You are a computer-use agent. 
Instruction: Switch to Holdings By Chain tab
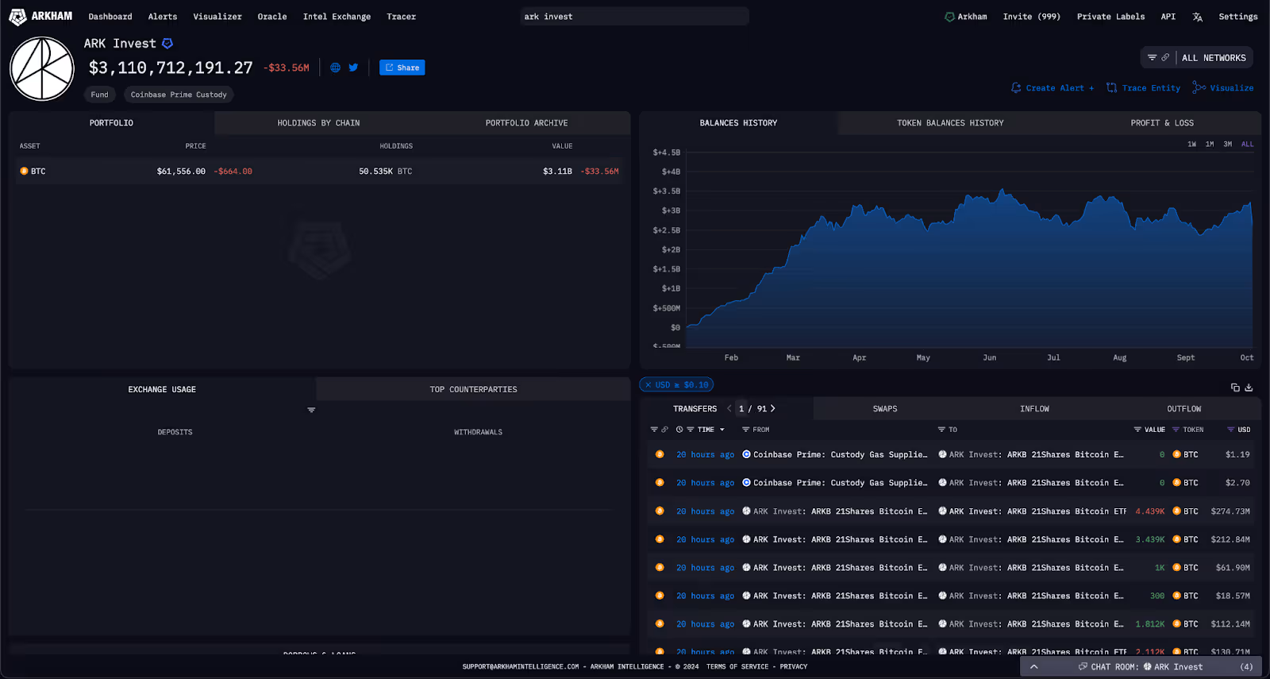click(x=318, y=123)
